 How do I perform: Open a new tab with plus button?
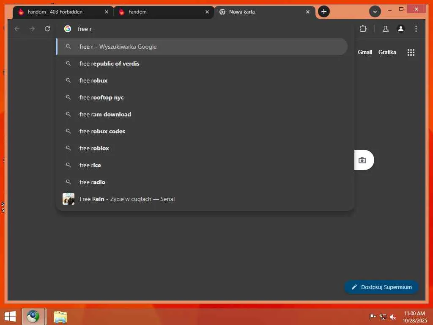coord(323,11)
